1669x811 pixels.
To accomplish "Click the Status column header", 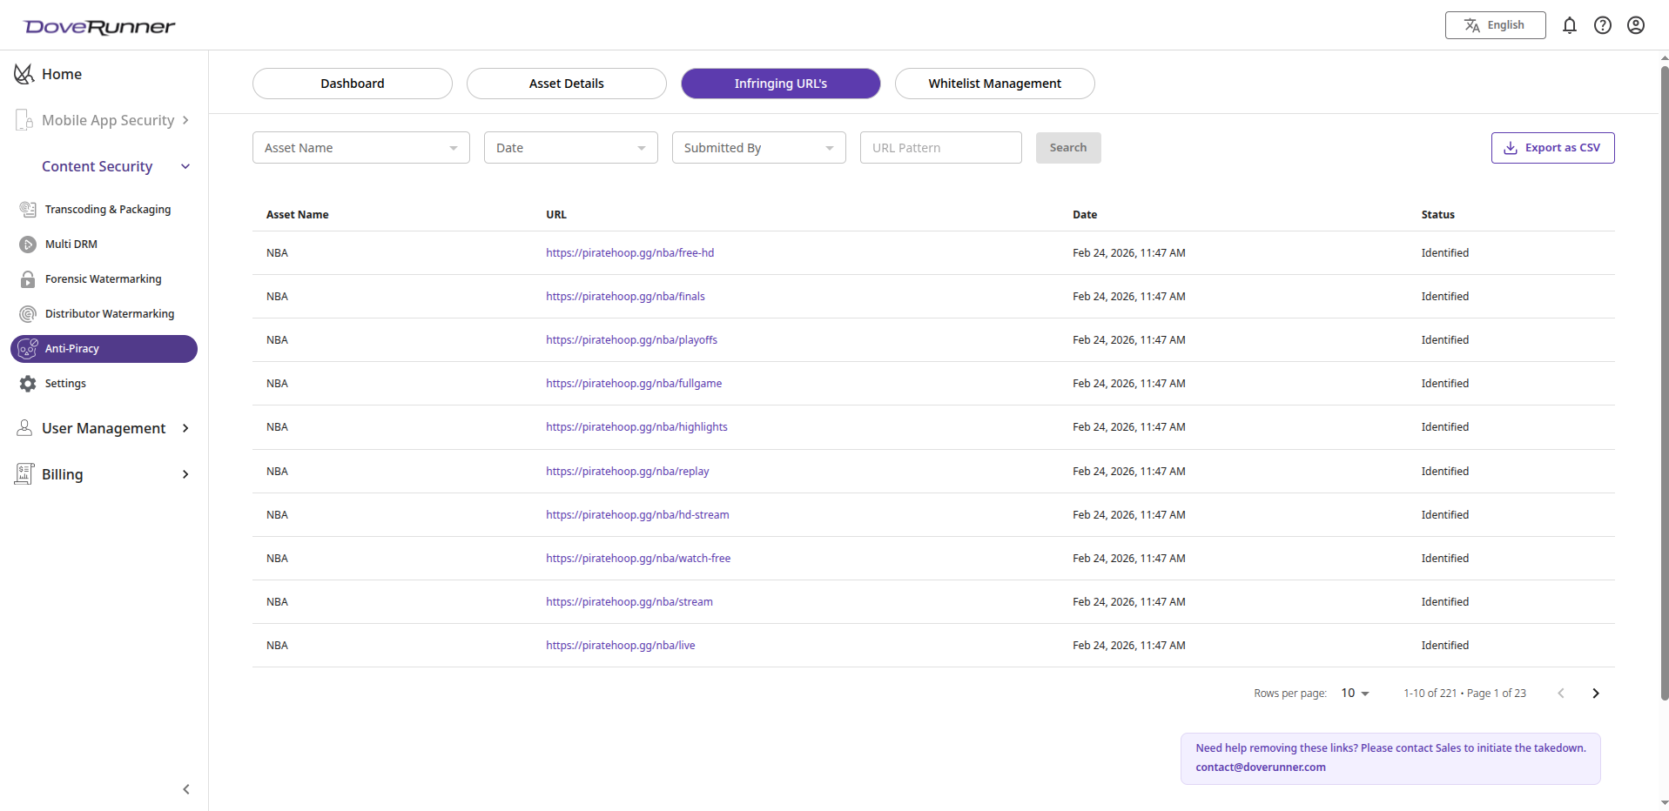I will [x=1438, y=215].
